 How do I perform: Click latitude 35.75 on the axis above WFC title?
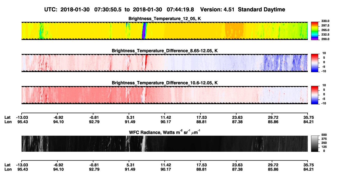coord(308,118)
